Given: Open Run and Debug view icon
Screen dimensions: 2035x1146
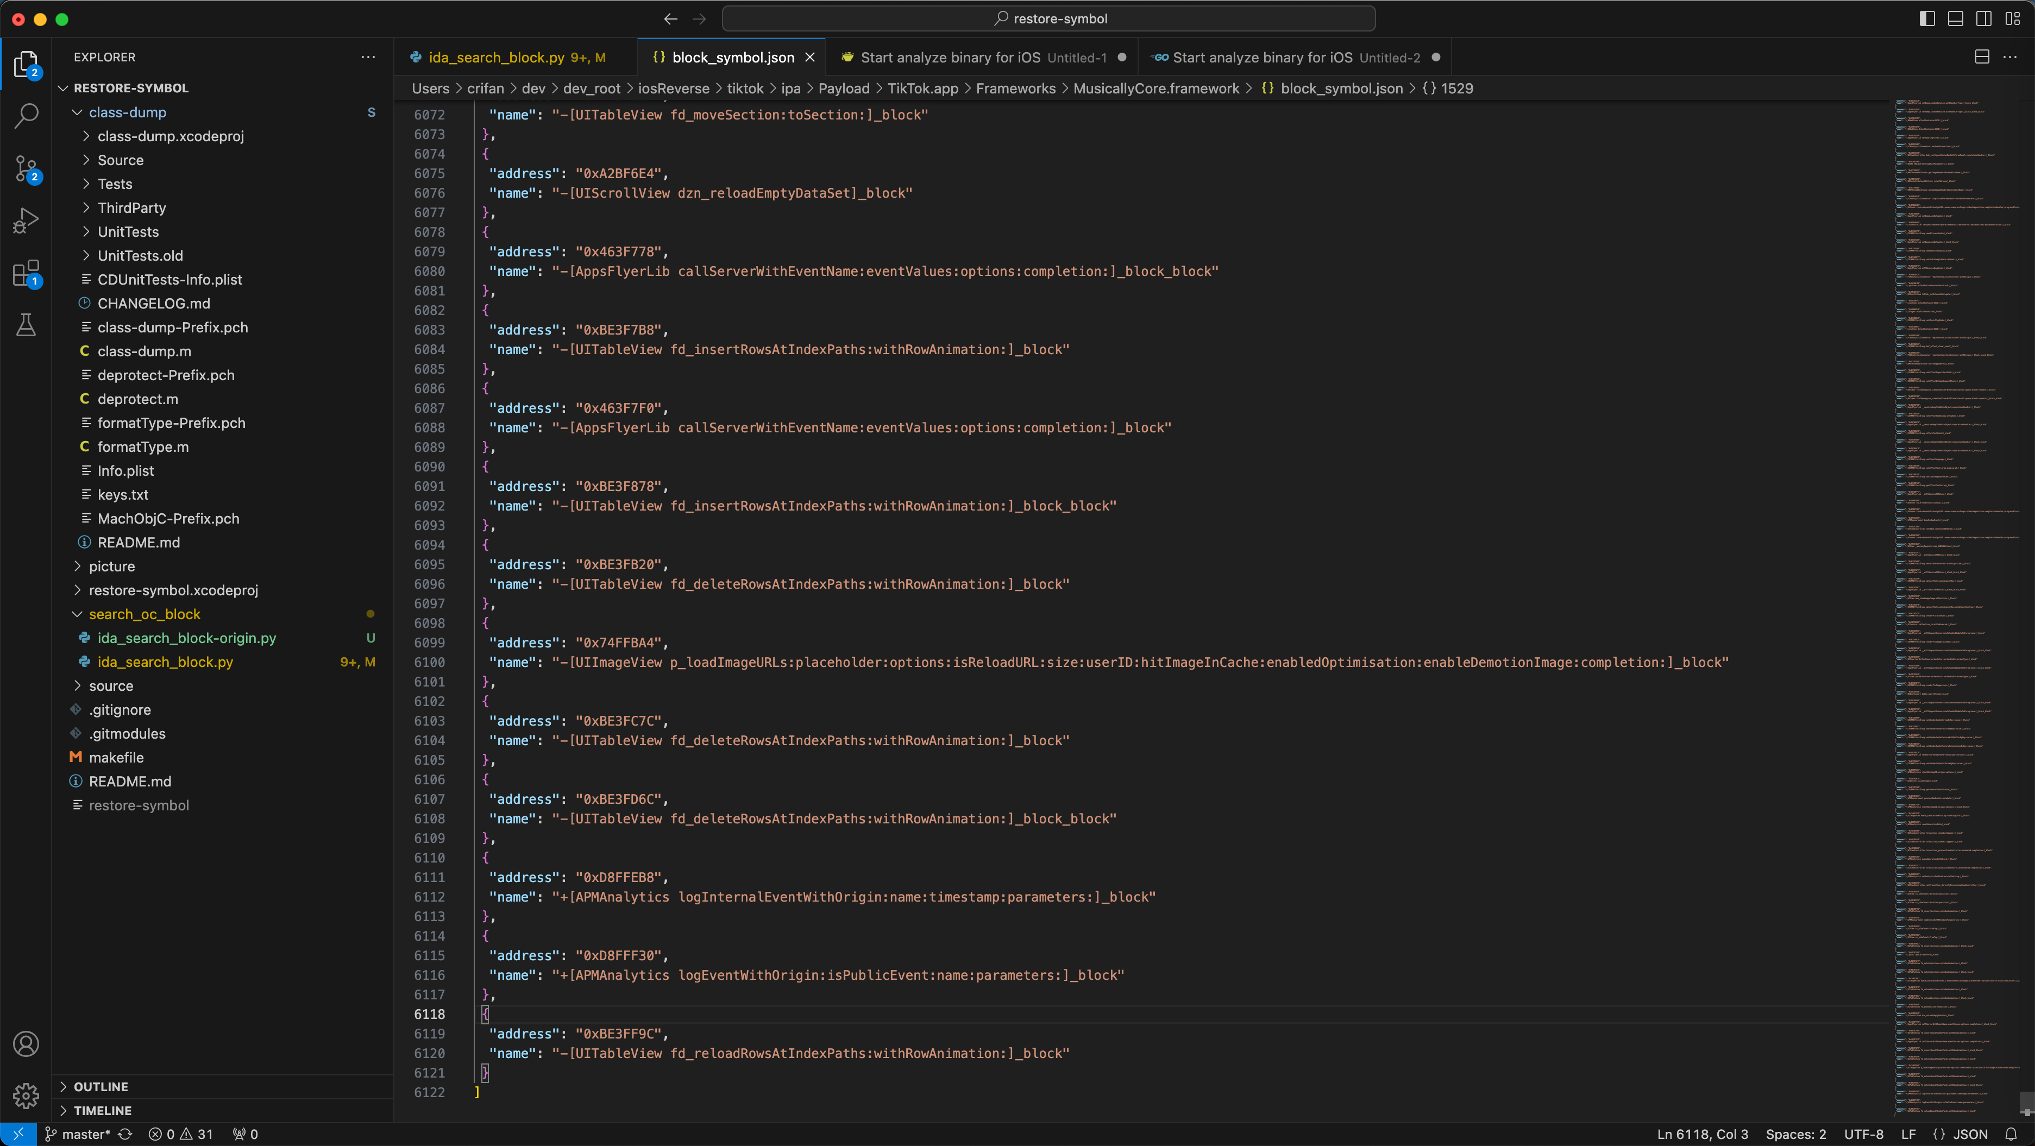Looking at the screenshot, I should pos(26,221).
